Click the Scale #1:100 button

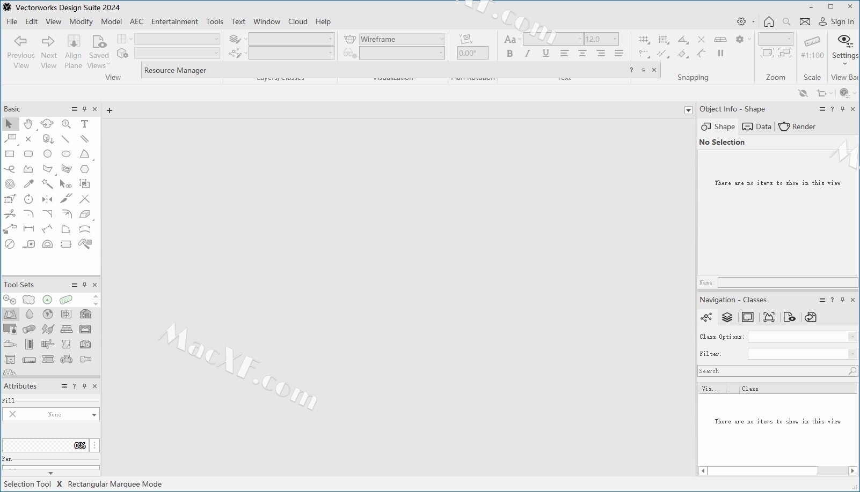pyautogui.click(x=812, y=48)
